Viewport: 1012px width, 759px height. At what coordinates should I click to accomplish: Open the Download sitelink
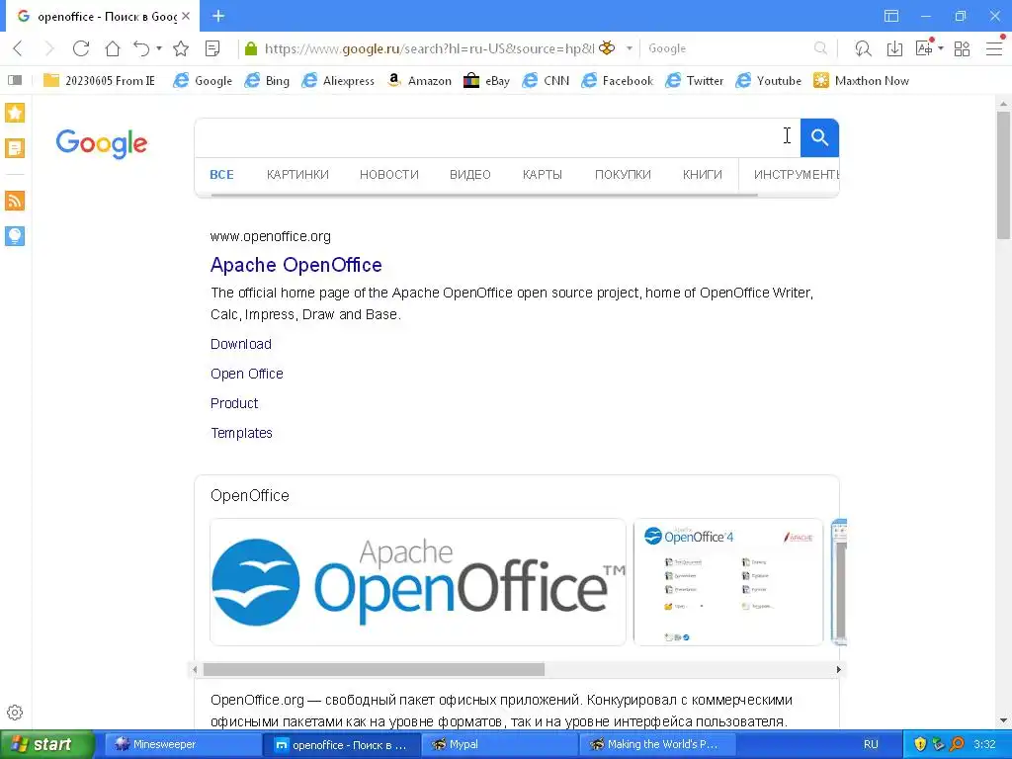point(241,344)
